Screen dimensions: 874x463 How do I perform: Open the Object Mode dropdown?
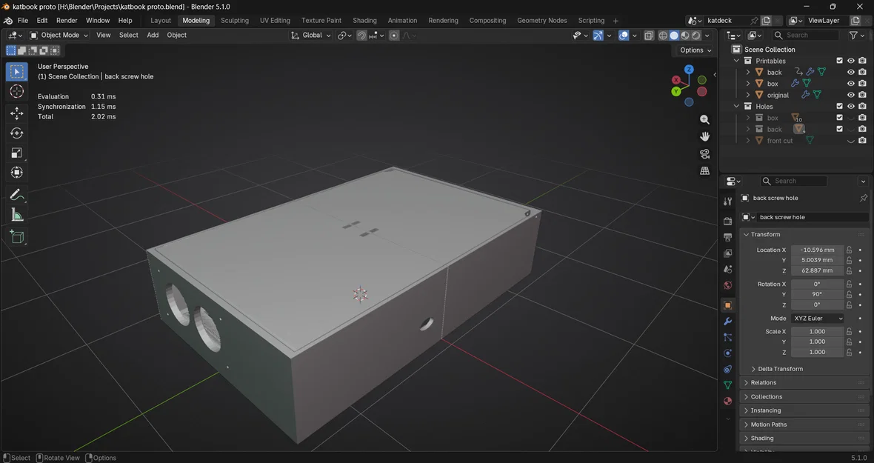click(x=59, y=35)
